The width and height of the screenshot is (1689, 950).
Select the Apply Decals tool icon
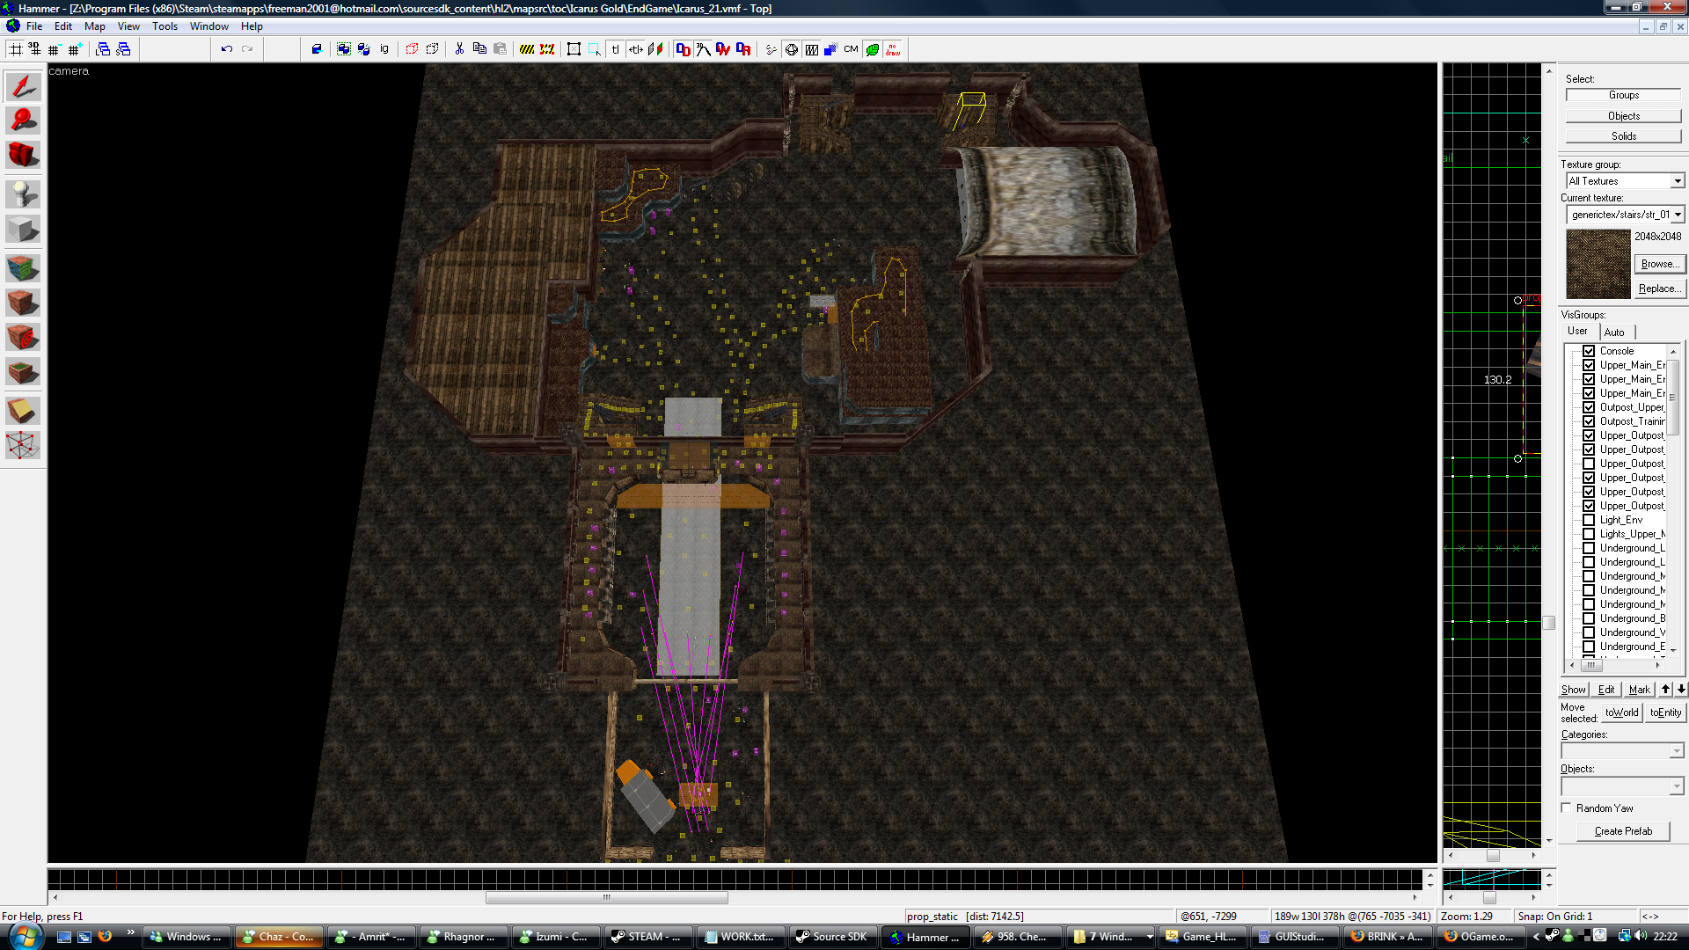coord(23,337)
